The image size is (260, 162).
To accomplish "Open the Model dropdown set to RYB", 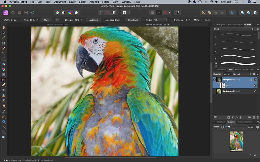I will pos(161,20).
